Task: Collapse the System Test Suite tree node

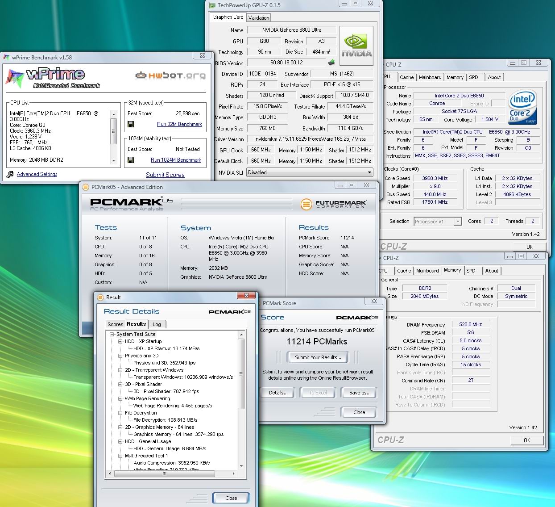Action: pyautogui.click(x=112, y=334)
